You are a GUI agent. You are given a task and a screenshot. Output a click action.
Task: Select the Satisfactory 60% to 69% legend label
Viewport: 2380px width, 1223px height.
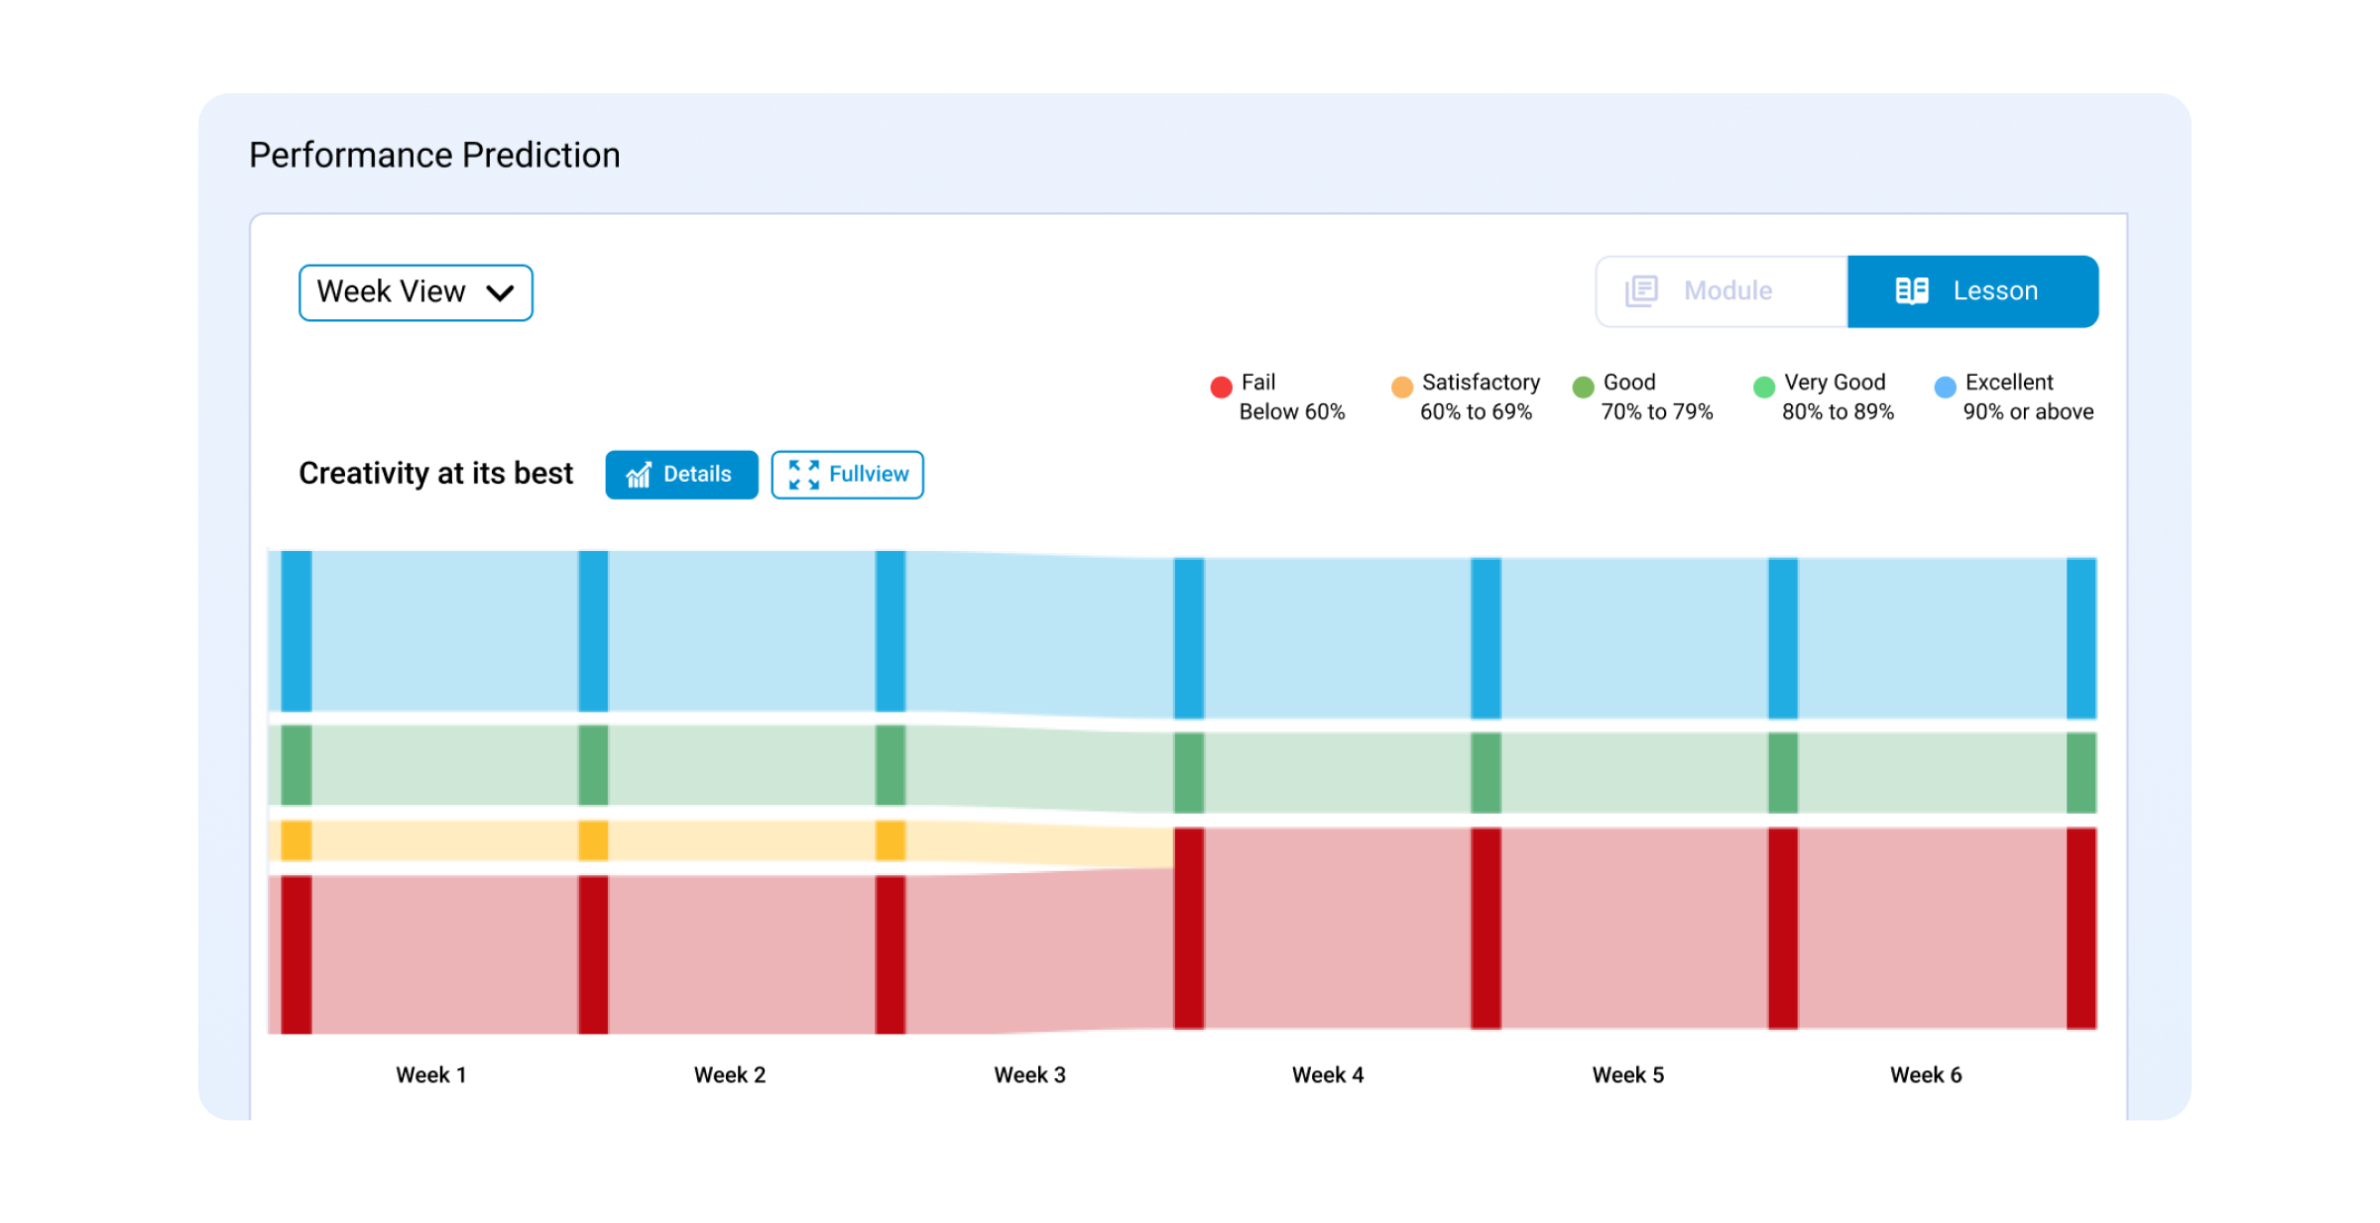pyautogui.click(x=1480, y=396)
